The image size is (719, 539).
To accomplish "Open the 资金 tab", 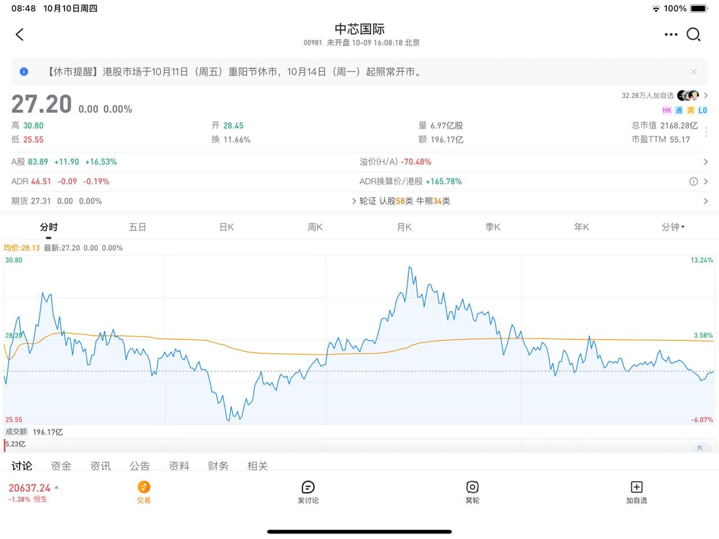I will pos(61,466).
